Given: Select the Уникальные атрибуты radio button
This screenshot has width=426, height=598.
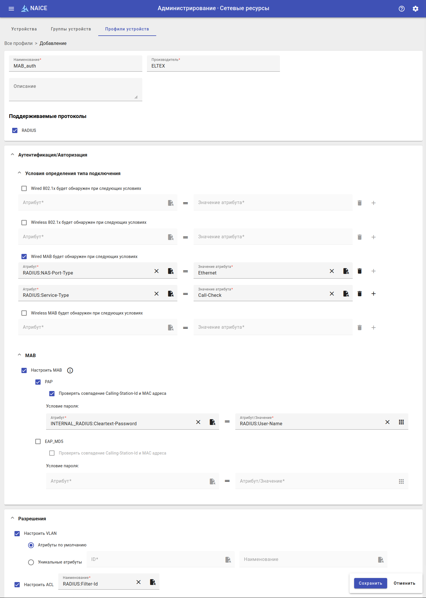Looking at the screenshot, I should pos(31,562).
